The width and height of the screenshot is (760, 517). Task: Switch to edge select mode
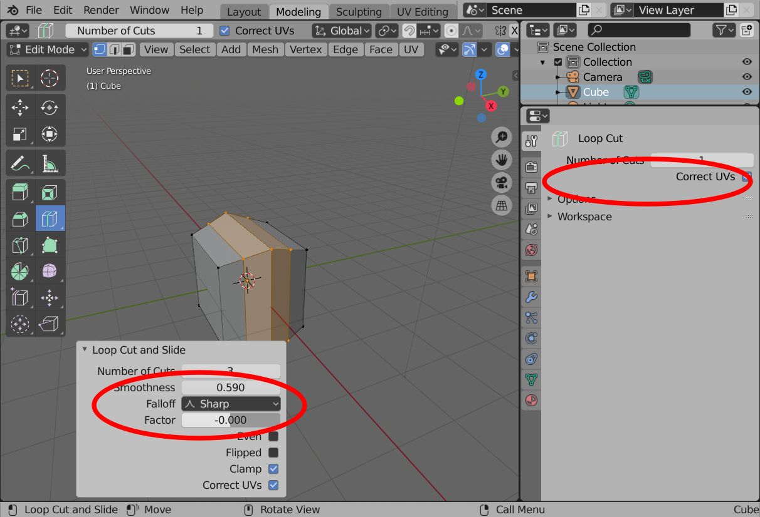coord(113,49)
